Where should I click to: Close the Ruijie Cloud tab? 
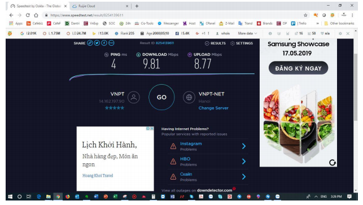(x=127, y=6)
